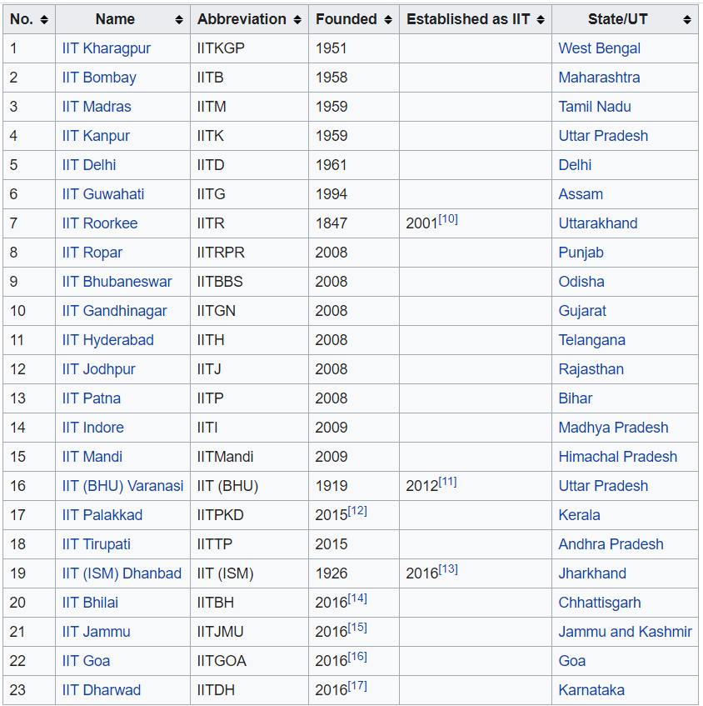Sort table by the No. column arrows
The height and width of the screenshot is (706, 703).
coord(43,19)
